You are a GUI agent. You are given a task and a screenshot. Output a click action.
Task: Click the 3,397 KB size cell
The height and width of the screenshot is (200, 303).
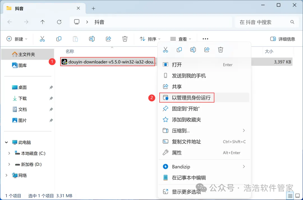[282, 62]
